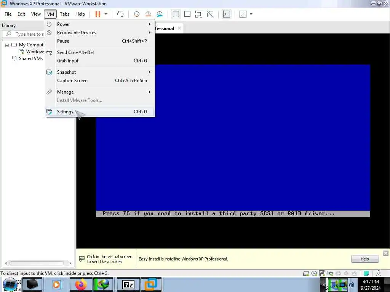Click the CD/DVD drive status bar icon

(314, 273)
